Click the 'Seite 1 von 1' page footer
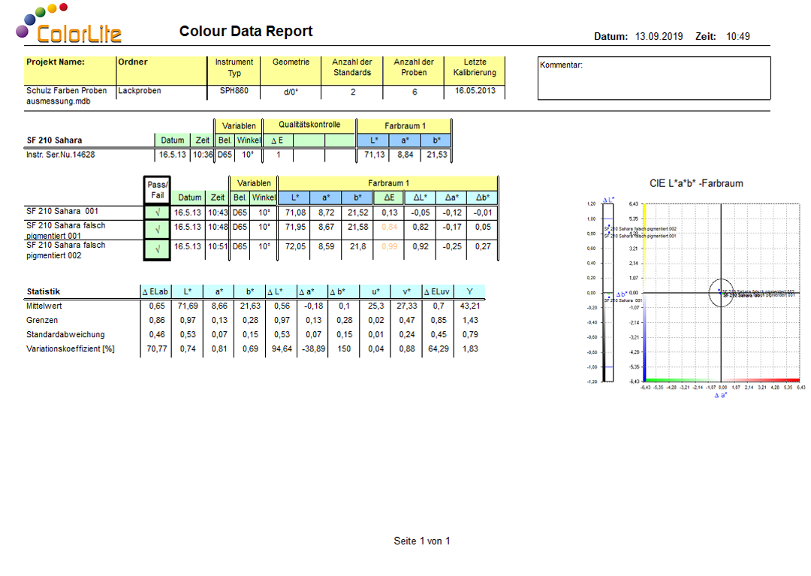Image resolution: width=811 pixels, height=576 pixels. (x=422, y=541)
